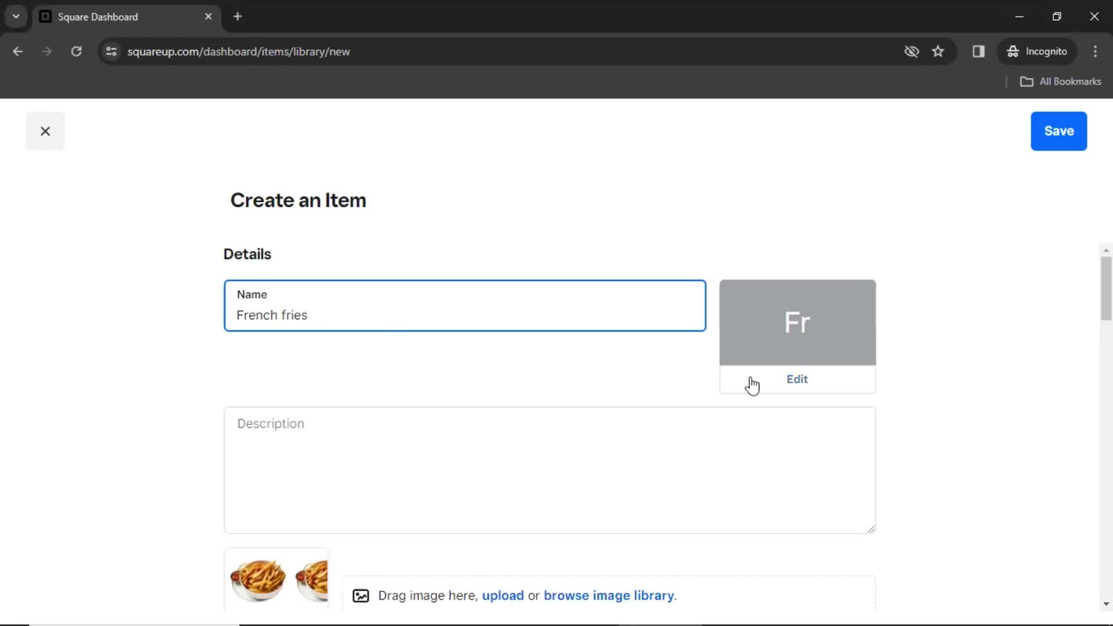Close the Create an Item dialog

tap(45, 131)
